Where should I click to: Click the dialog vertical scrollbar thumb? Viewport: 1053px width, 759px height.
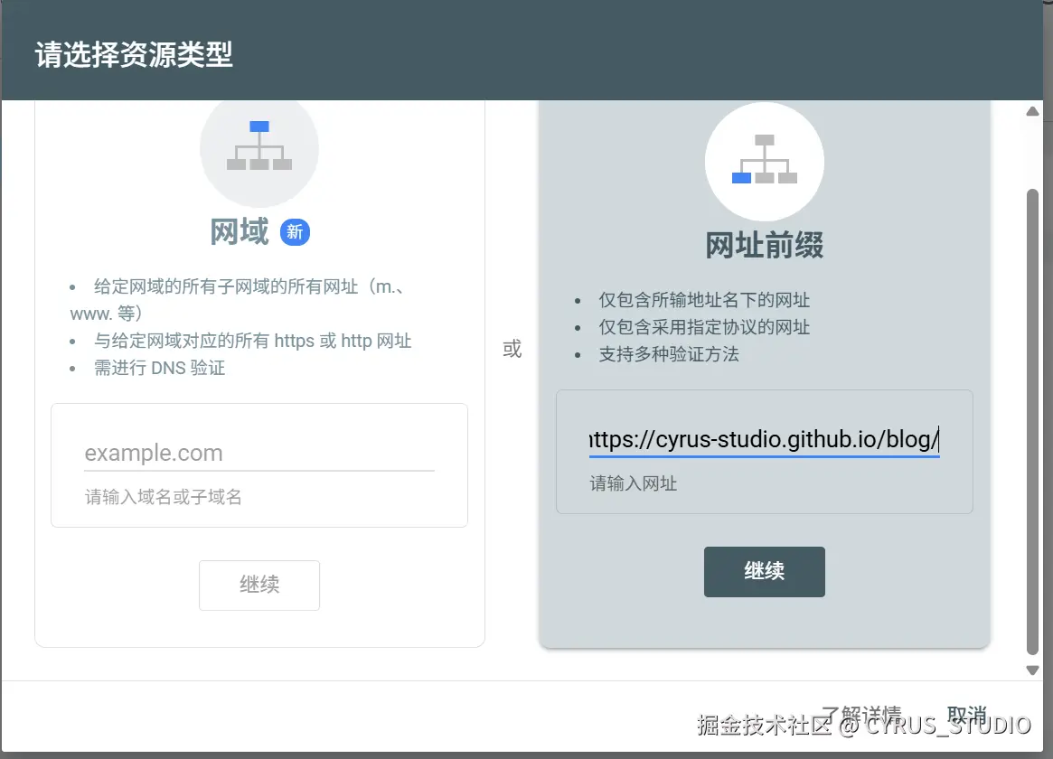point(1033,421)
